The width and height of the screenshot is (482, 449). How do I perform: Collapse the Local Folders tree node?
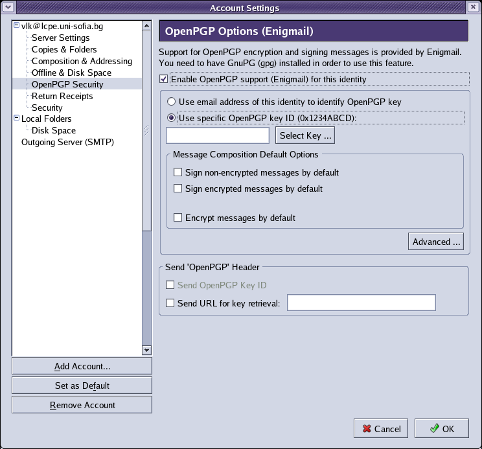(x=17, y=118)
